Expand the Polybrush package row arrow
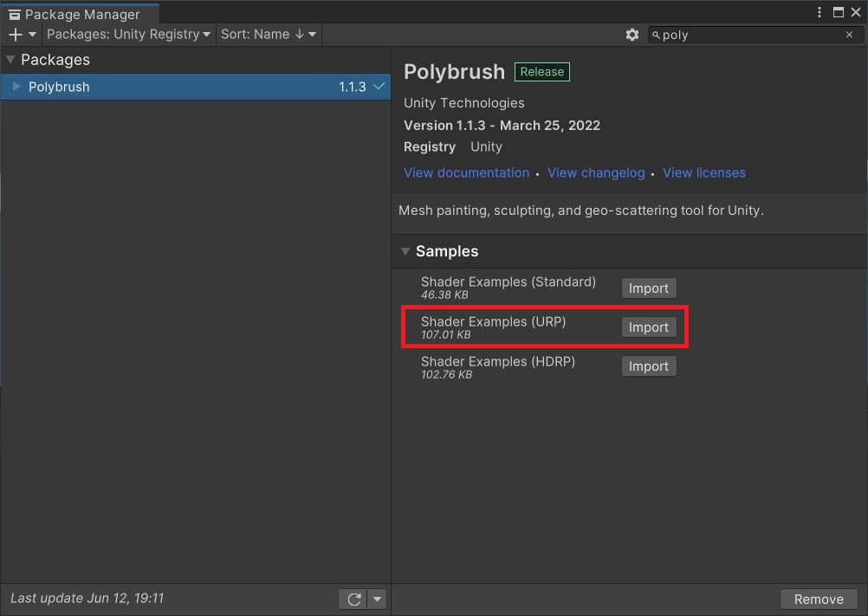Image resolution: width=868 pixels, height=616 pixels. pyautogui.click(x=16, y=87)
